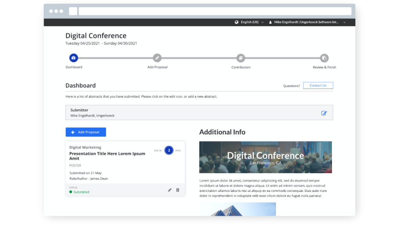The width and height of the screenshot is (399, 234).
Task: Click the Add Proposal button
Action: point(86,132)
